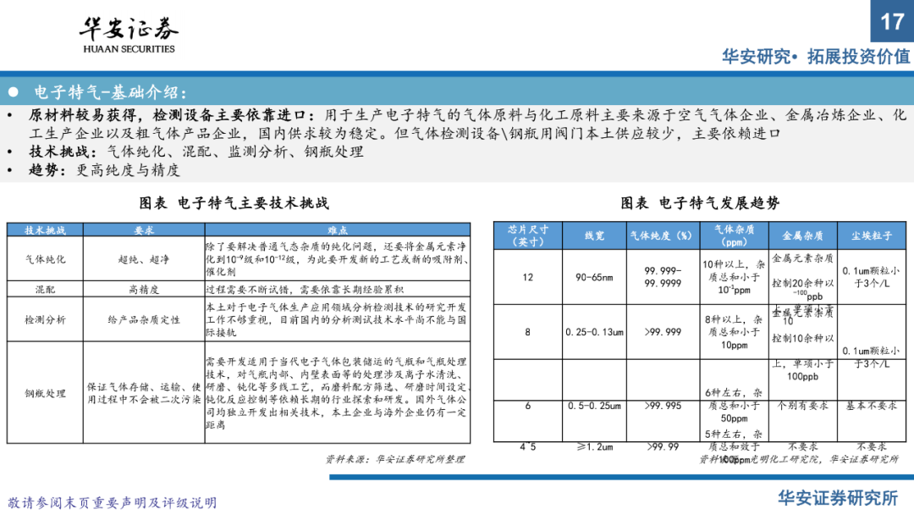The height and width of the screenshot is (515, 914).
Task: Click the '超纯、超净' cell
Action: click(x=144, y=259)
